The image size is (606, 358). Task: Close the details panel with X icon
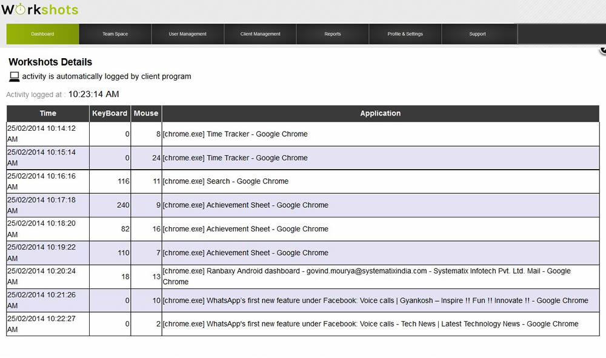tap(603, 51)
